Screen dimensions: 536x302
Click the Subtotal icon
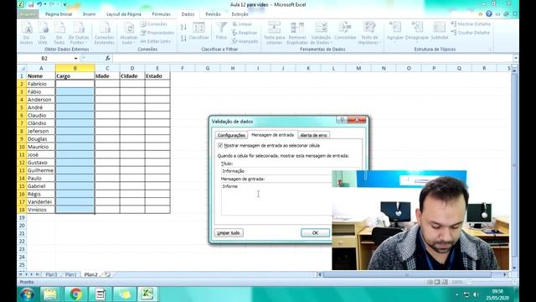[x=439, y=31]
